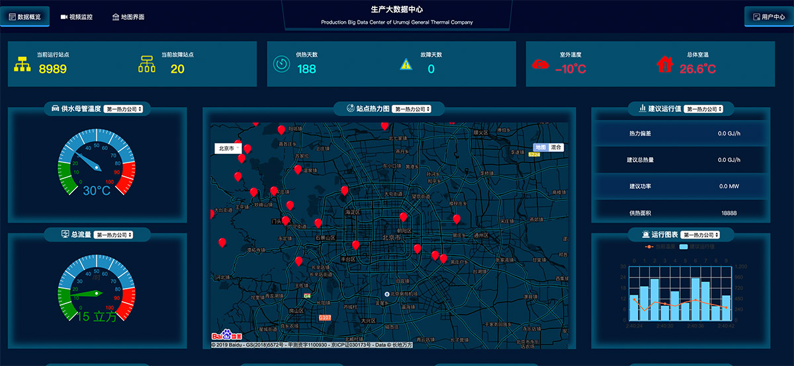Click the red marker above 海淀区
The image size is (794, 366).
click(345, 191)
